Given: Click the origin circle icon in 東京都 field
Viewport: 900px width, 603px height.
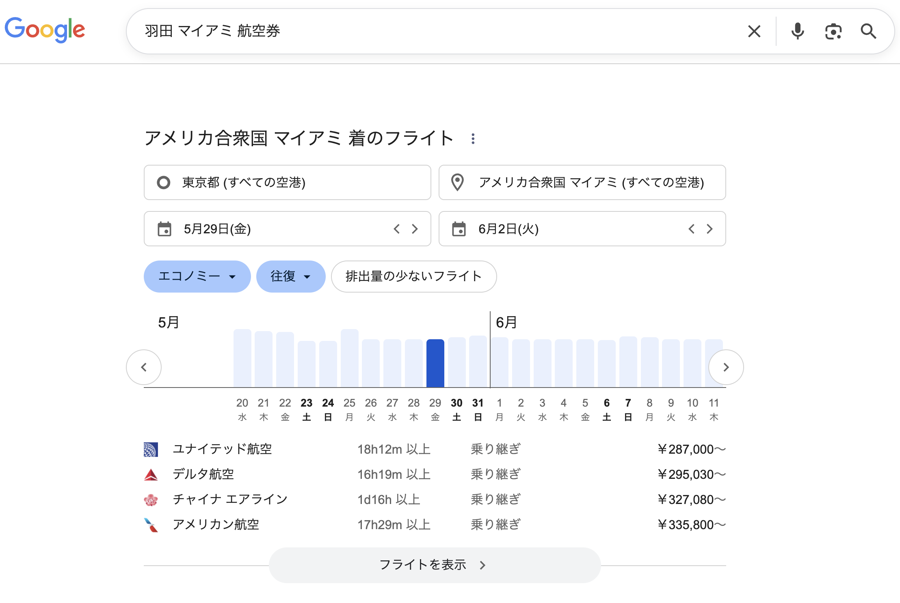Looking at the screenshot, I should point(164,183).
